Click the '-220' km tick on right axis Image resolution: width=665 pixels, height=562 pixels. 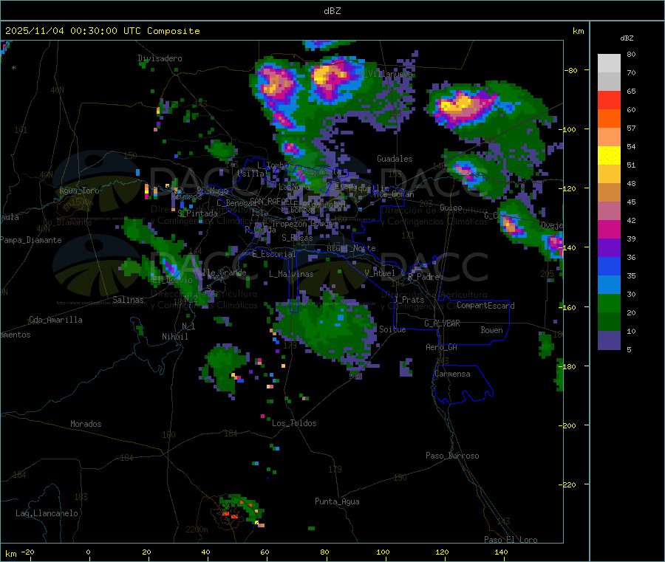click(x=567, y=485)
